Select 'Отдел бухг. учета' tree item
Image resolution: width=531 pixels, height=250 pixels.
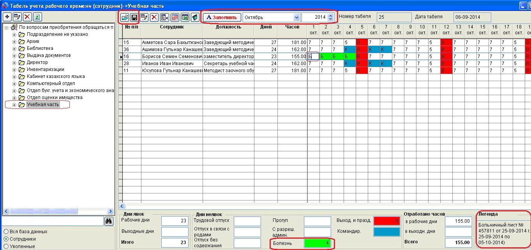[70, 90]
